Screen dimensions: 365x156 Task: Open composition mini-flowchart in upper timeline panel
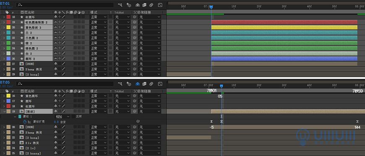120,5
